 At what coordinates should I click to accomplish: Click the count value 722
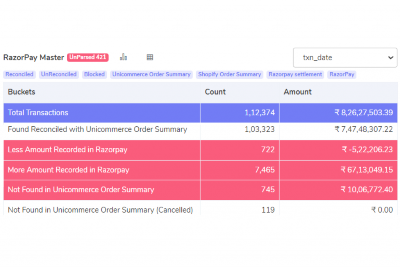[268, 150]
